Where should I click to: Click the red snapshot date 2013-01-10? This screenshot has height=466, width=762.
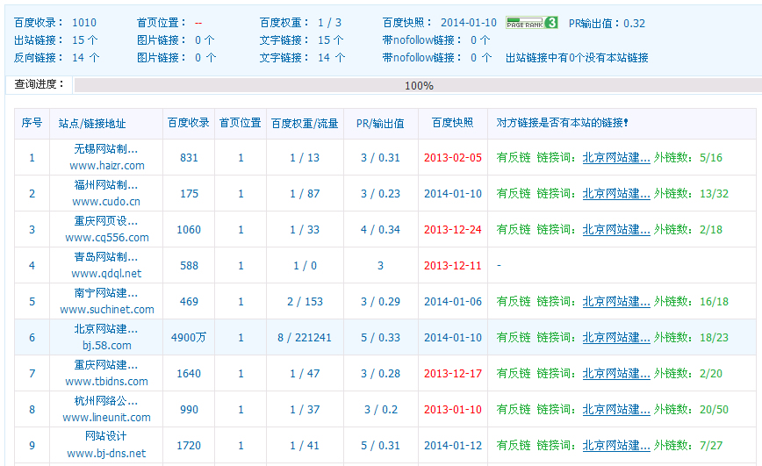453,410
